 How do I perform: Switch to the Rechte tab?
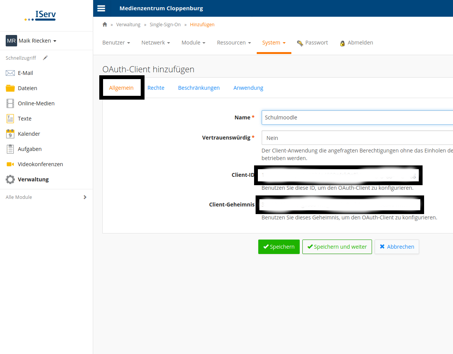pyautogui.click(x=156, y=88)
